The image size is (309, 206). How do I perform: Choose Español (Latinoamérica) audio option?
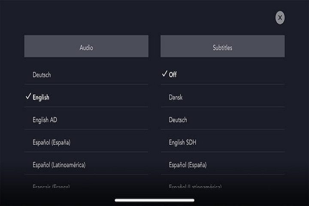pyautogui.click(x=59, y=165)
